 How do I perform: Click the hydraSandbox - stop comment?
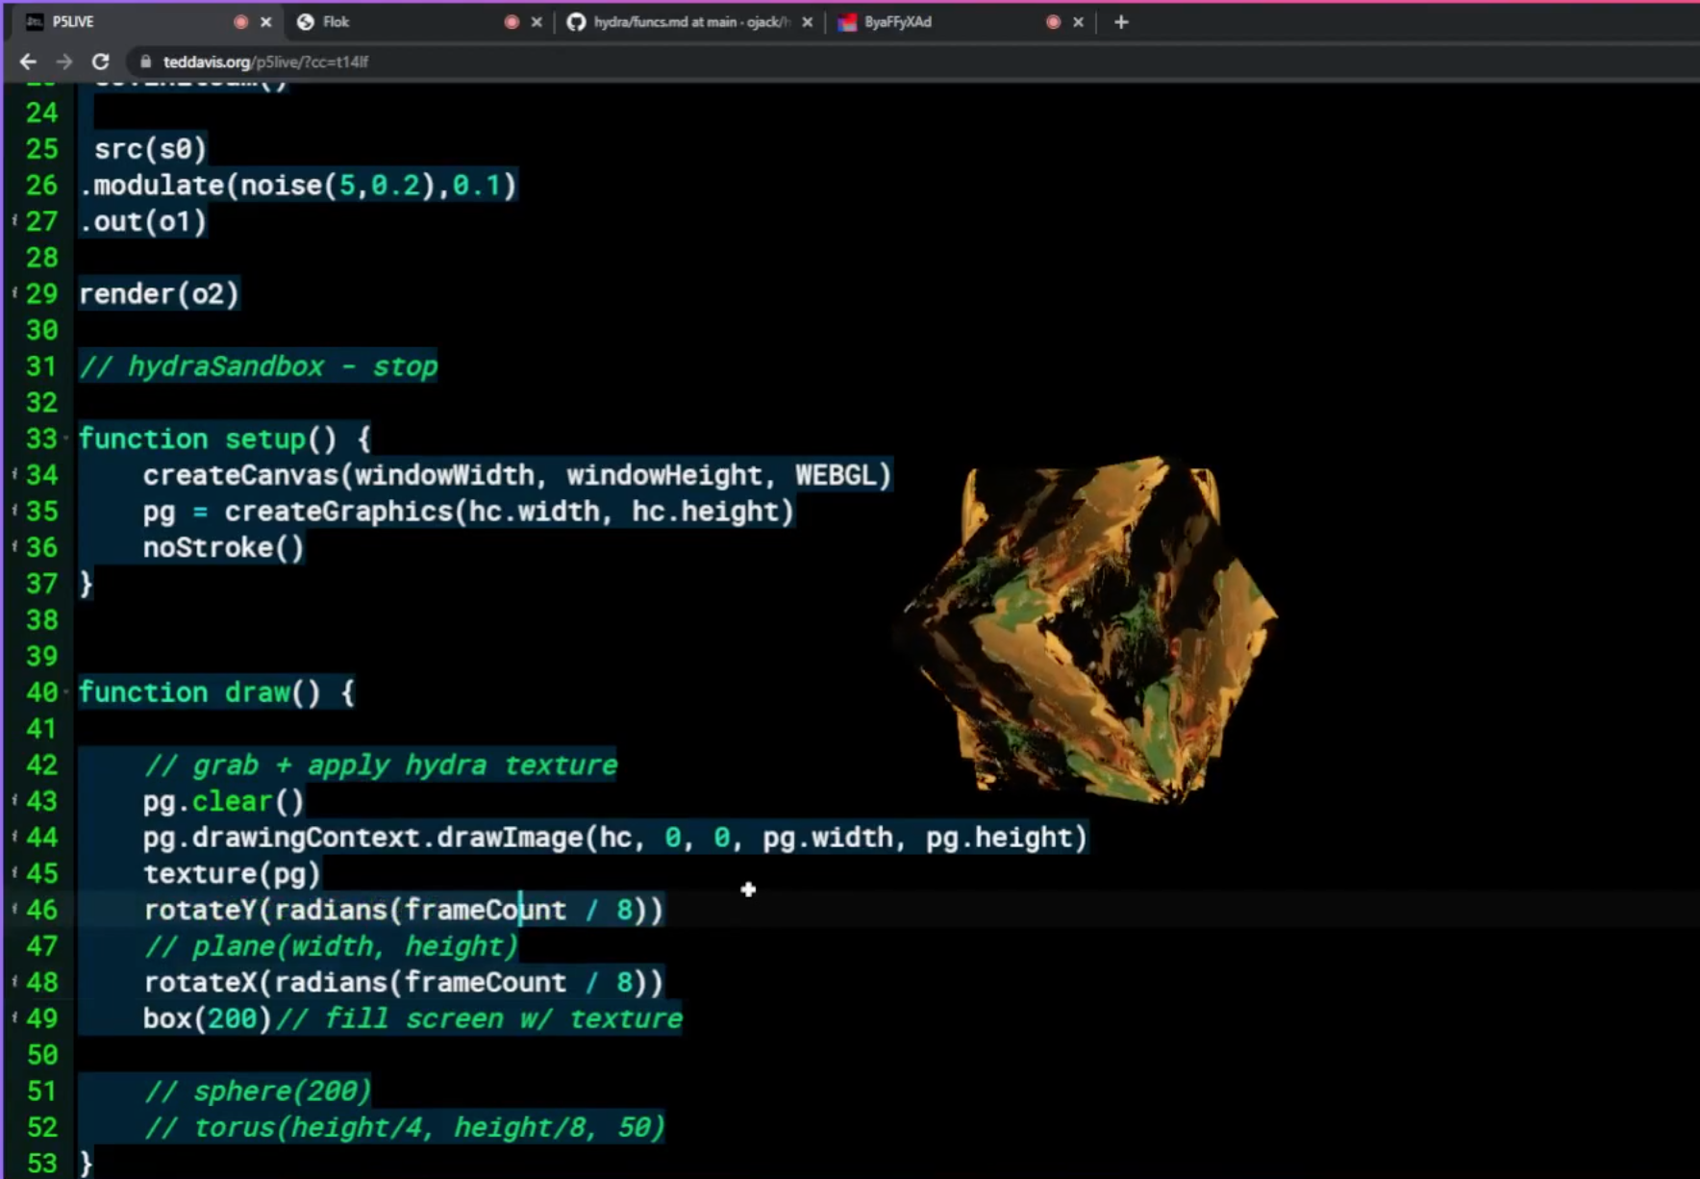(x=258, y=366)
